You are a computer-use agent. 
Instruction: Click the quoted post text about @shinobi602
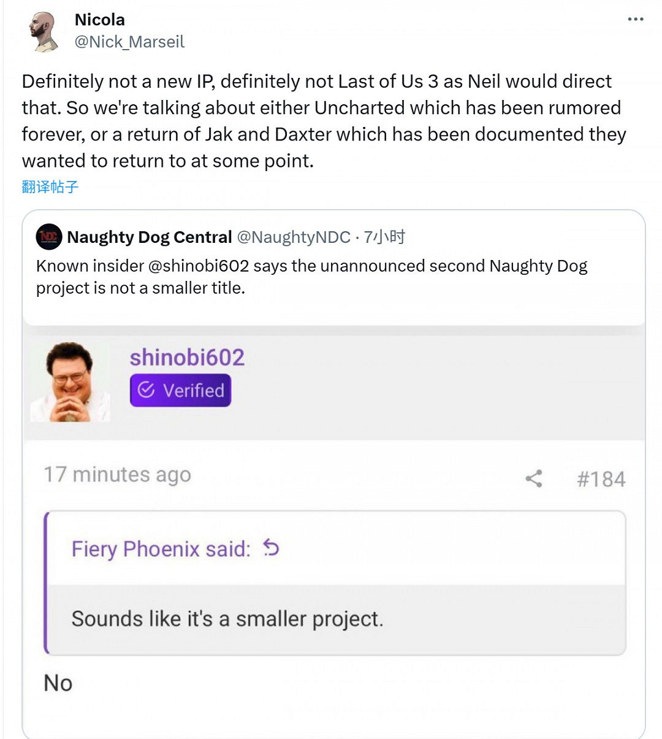point(311,277)
